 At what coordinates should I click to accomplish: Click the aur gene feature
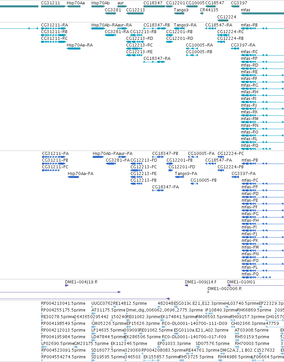(x=122, y=6)
